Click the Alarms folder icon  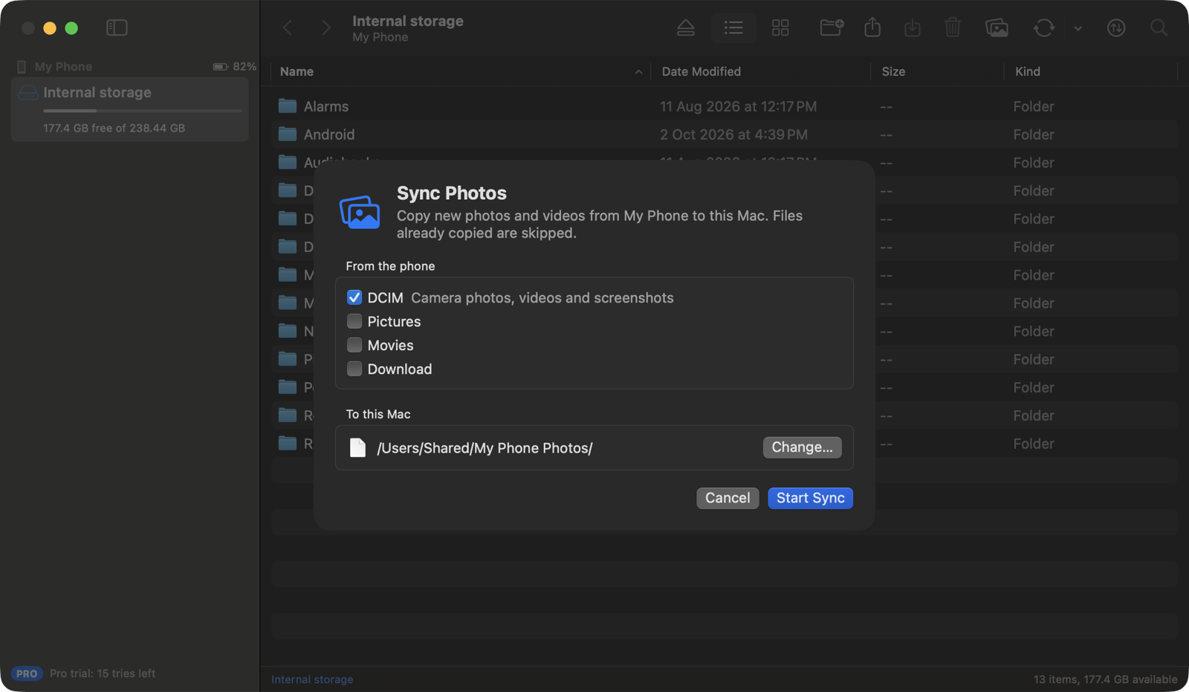click(288, 106)
